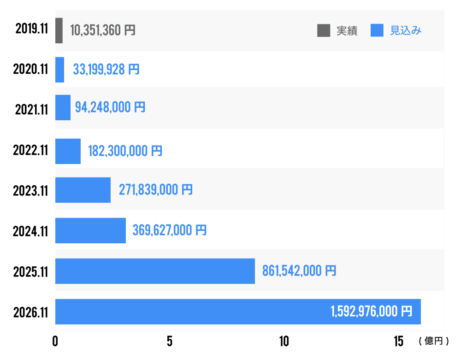Select the 2019.11 axis label
The image size is (461, 359).
tap(32, 29)
